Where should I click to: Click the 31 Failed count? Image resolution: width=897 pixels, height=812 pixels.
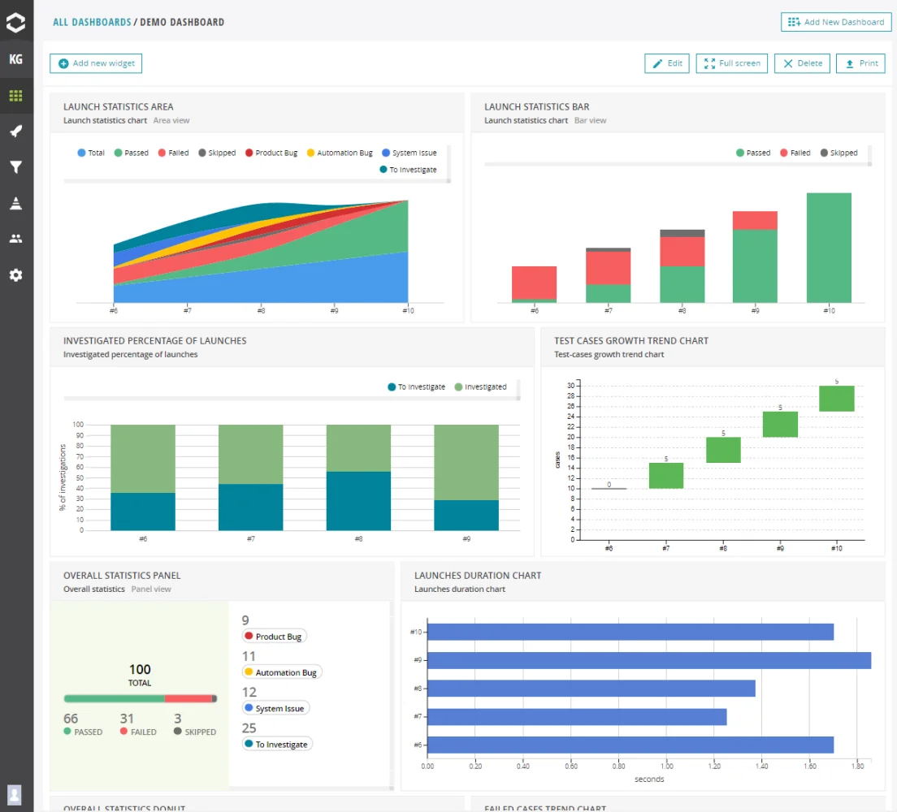pyautogui.click(x=127, y=719)
